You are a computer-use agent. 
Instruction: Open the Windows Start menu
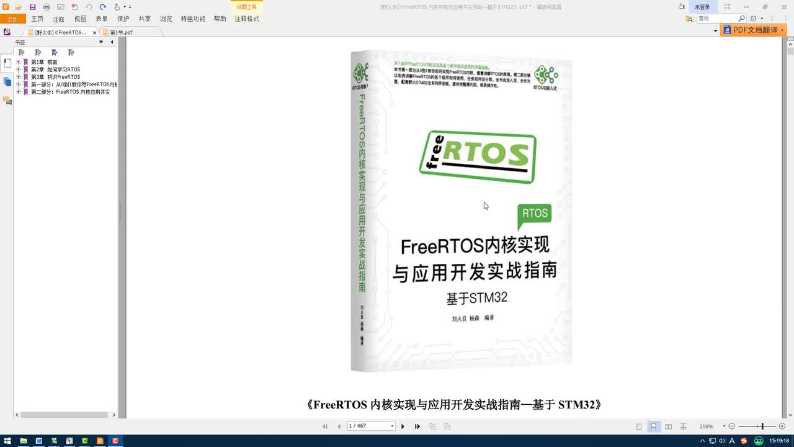tap(7, 441)
